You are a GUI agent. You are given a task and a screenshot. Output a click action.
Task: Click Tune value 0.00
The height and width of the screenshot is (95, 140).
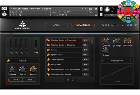pos(113,12)
